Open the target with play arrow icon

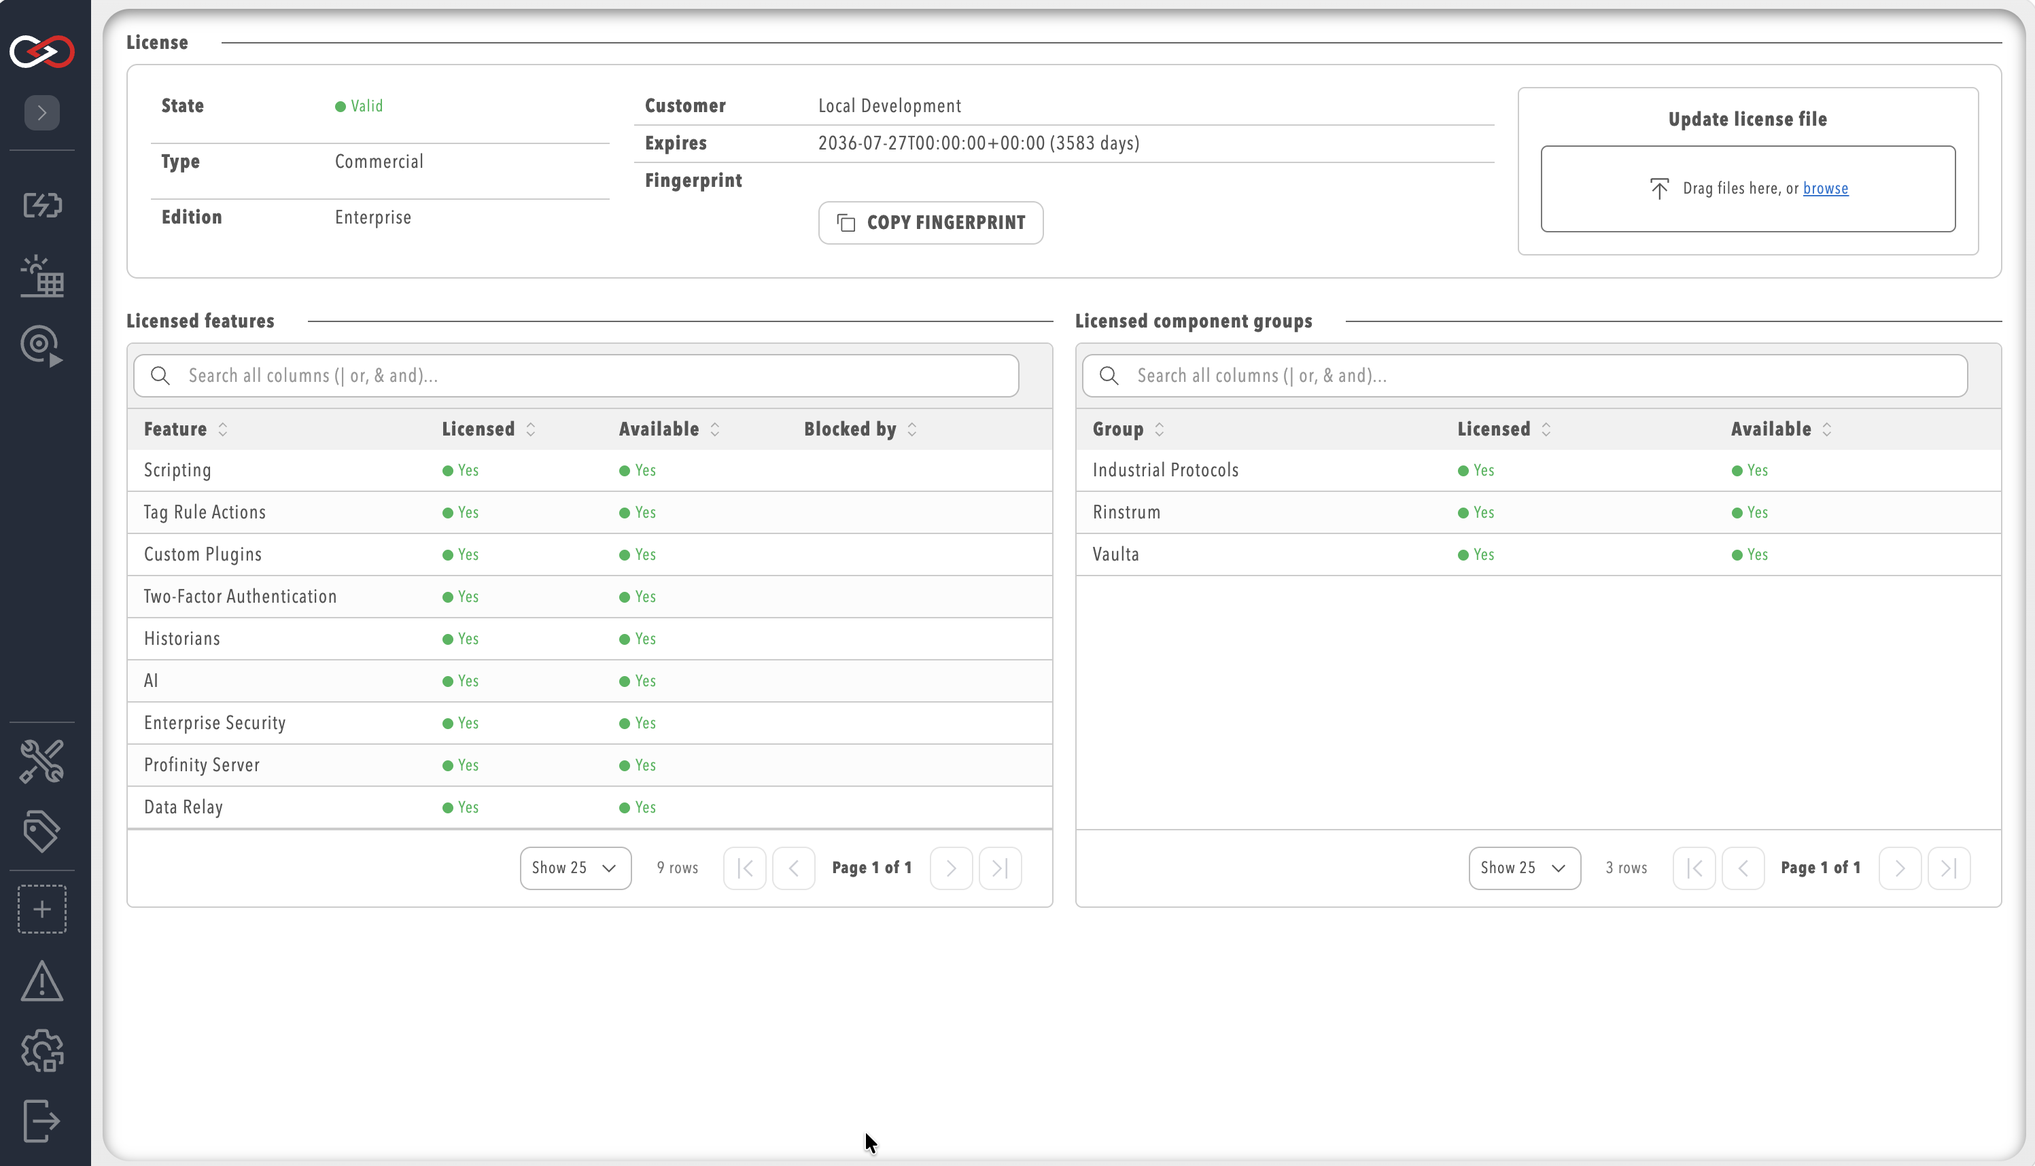coord(41,346)
